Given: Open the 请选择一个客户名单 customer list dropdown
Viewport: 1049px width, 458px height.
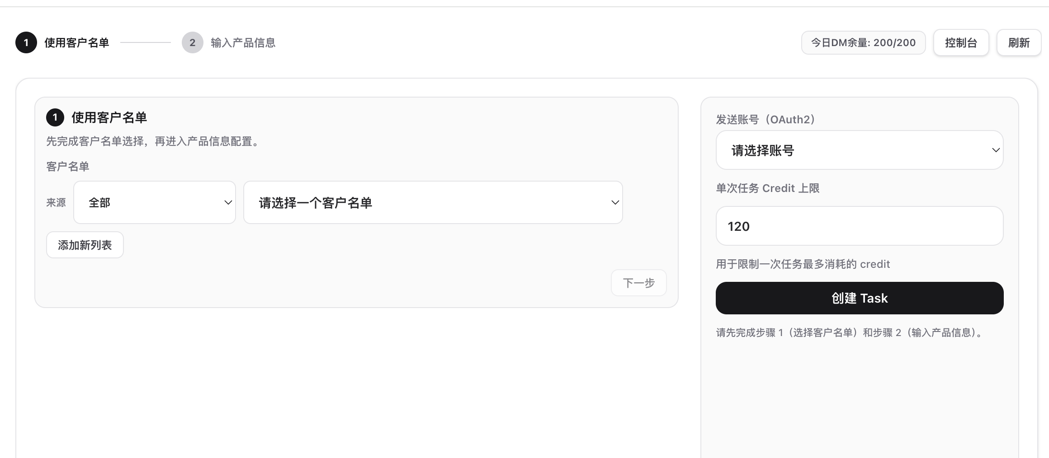Looking at the screenshot, I should [432, 202].
